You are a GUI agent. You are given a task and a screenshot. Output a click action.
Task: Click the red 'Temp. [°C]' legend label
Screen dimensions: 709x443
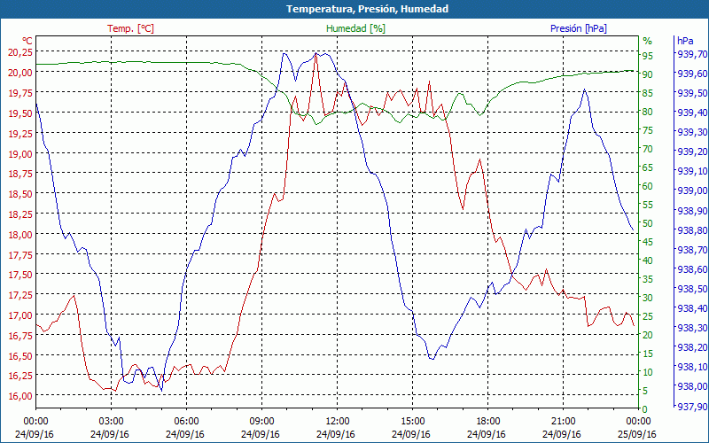[130, 28]
